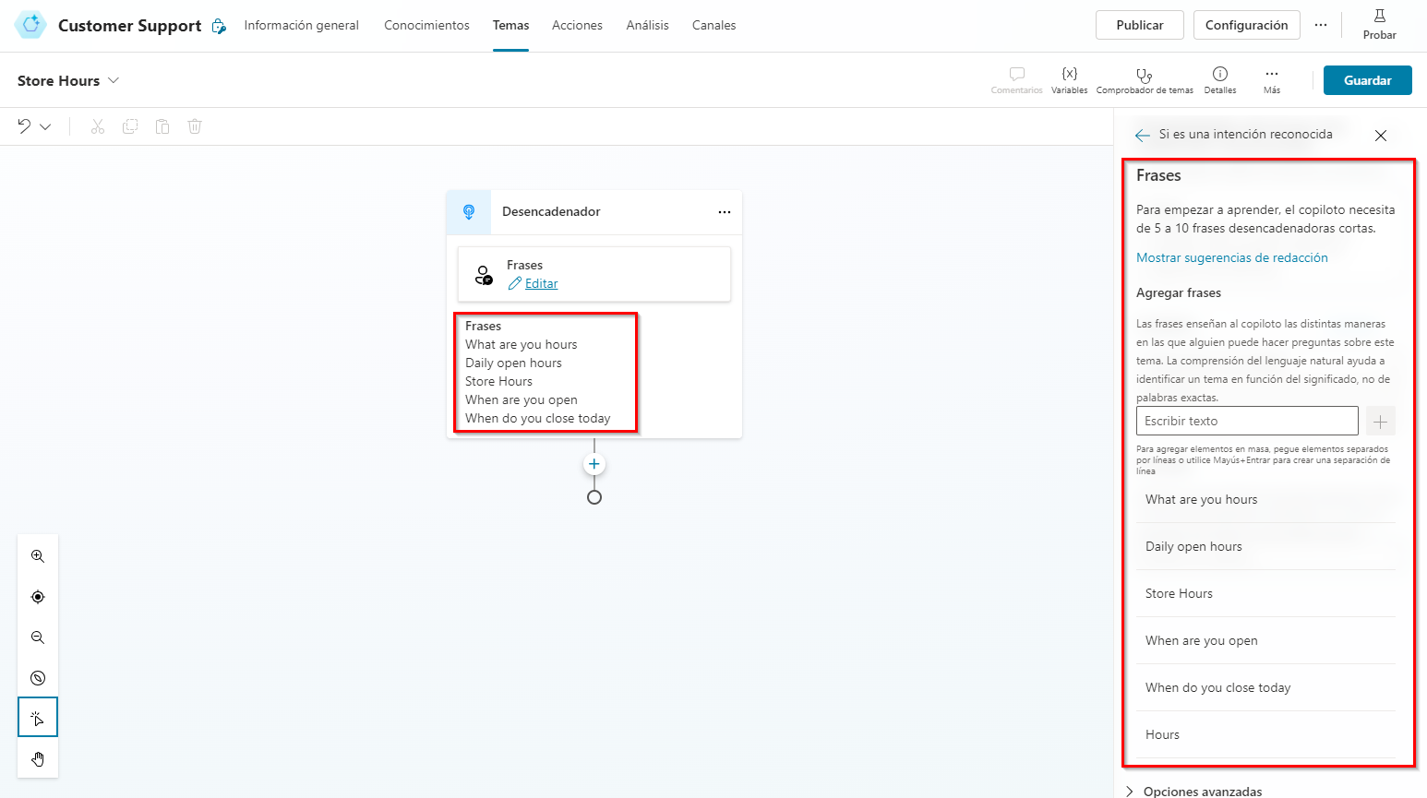Click the Customer Support copilot logo icon
1427x798 pixels.
[x=30, y=25]
